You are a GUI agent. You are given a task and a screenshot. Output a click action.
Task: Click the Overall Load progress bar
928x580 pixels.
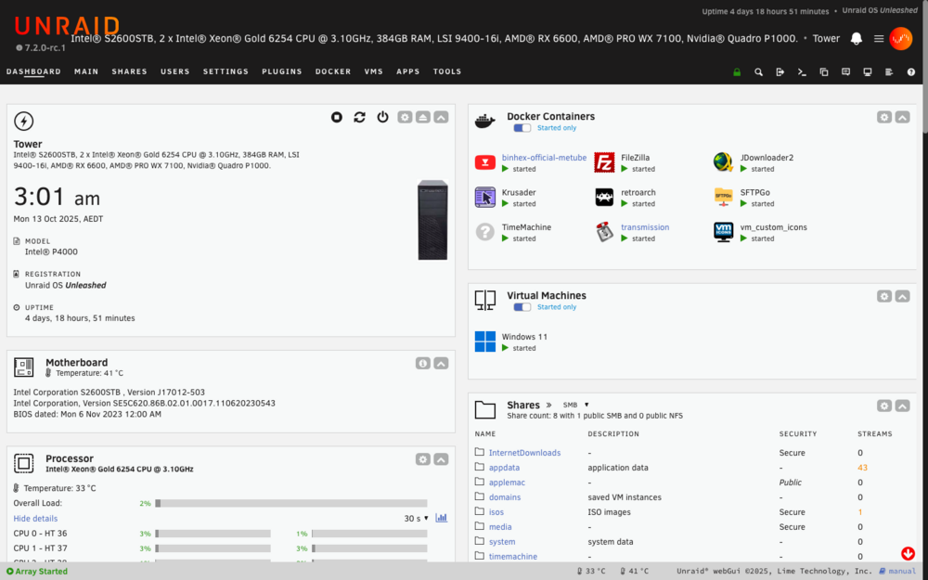click(x=290, y=503)
